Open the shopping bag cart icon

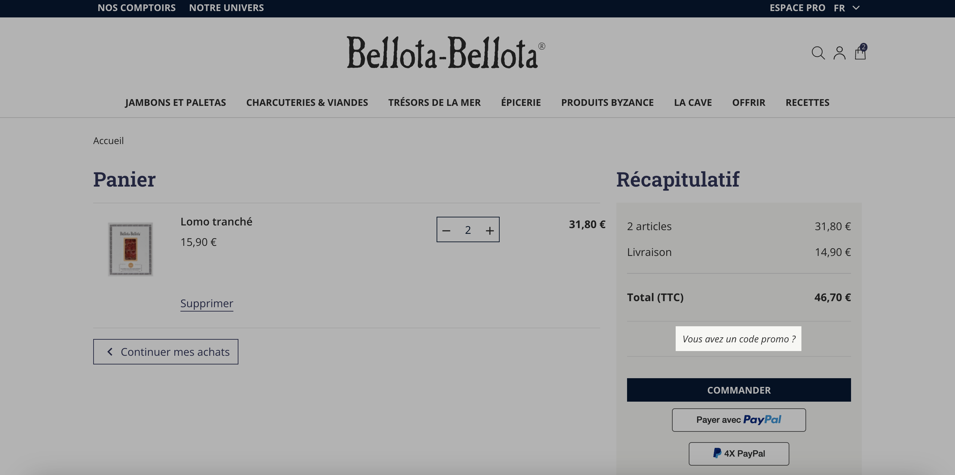pos(860,52)
